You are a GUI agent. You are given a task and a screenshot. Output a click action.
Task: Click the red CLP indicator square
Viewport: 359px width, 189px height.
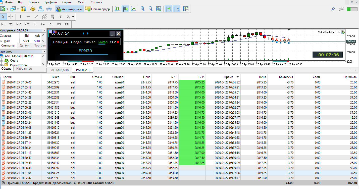click(118, 42)
